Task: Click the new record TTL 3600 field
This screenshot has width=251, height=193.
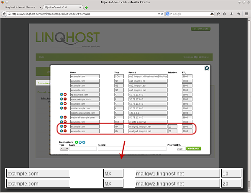Action: pos(181,149)
